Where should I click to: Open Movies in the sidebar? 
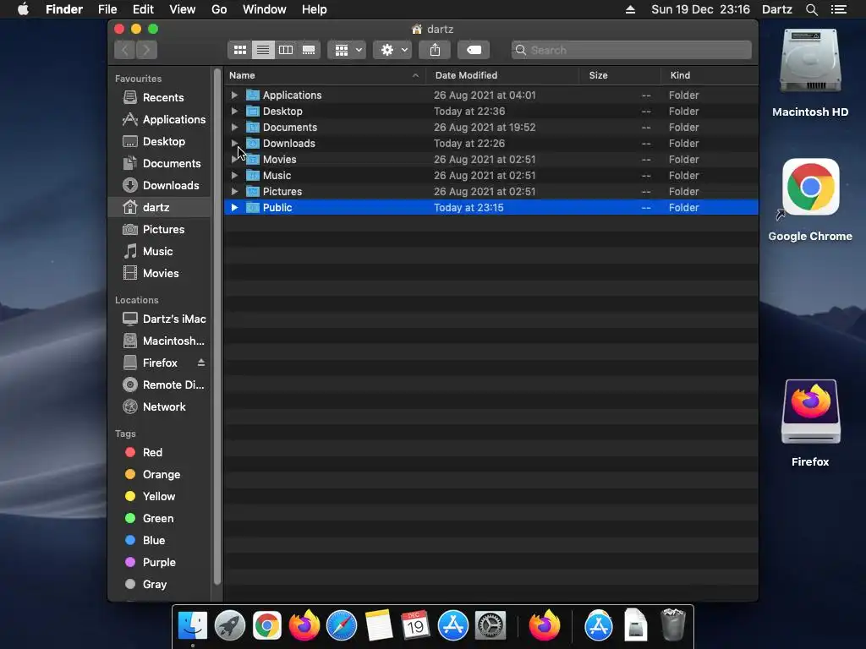click(159, 274)
